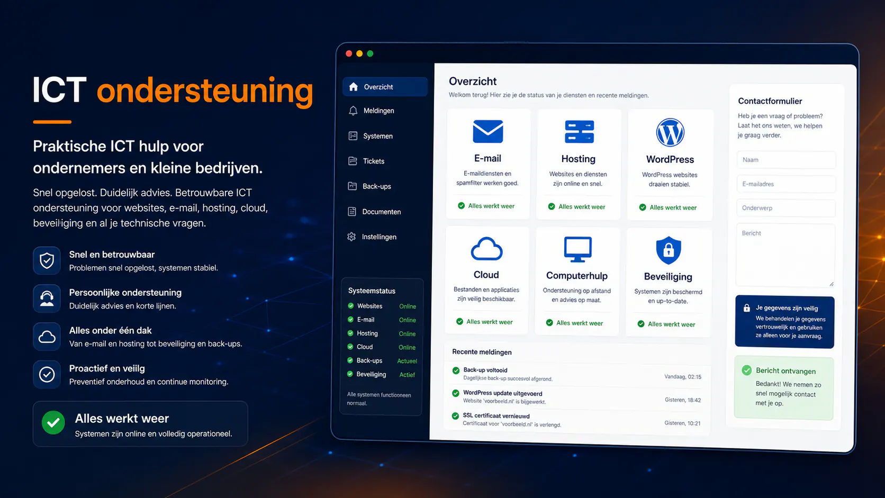Click the 'Vandaag, 02:15' timestamp
This screenshot has width=885, height=498.
(x=683, y=377)
